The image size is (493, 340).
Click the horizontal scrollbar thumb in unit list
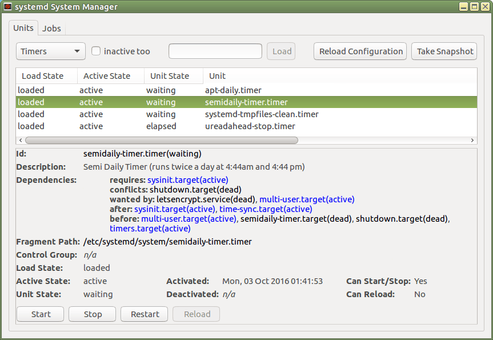(162, 140)
